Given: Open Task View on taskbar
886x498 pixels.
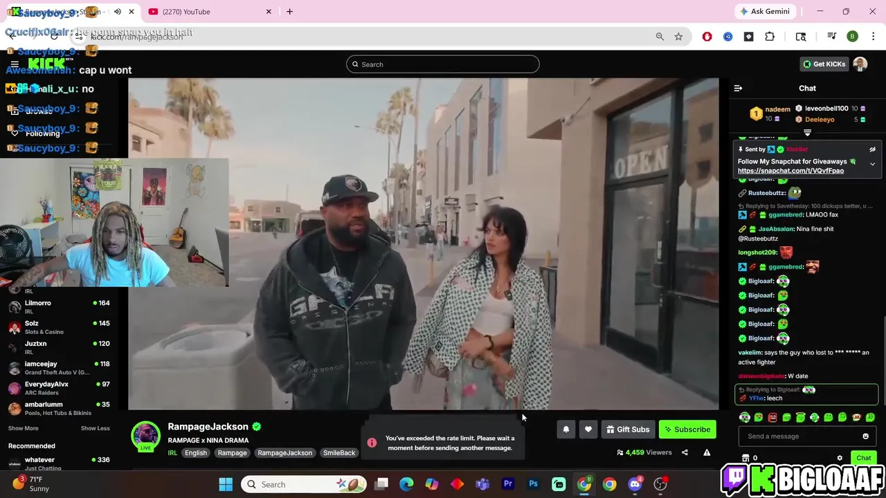Looking at the screenshot, I should point(381,484).
